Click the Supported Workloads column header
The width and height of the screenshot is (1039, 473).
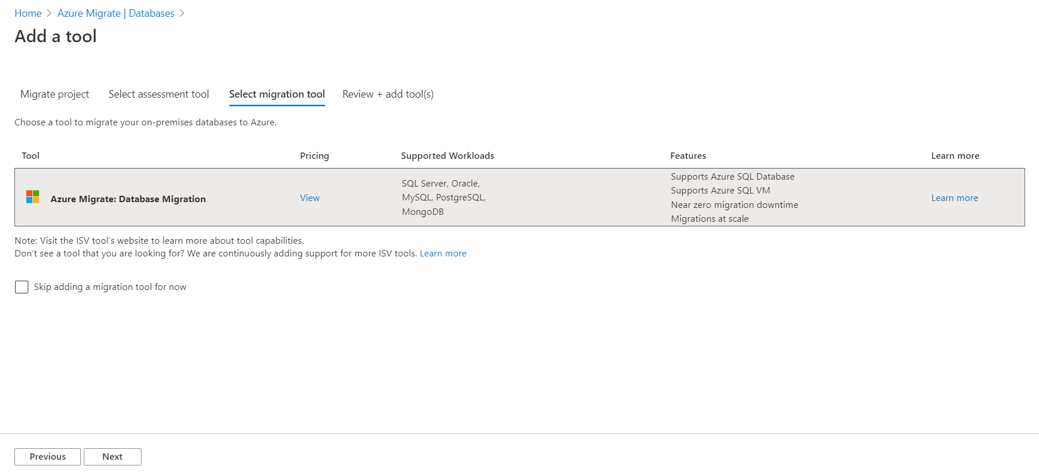(447, 156)
